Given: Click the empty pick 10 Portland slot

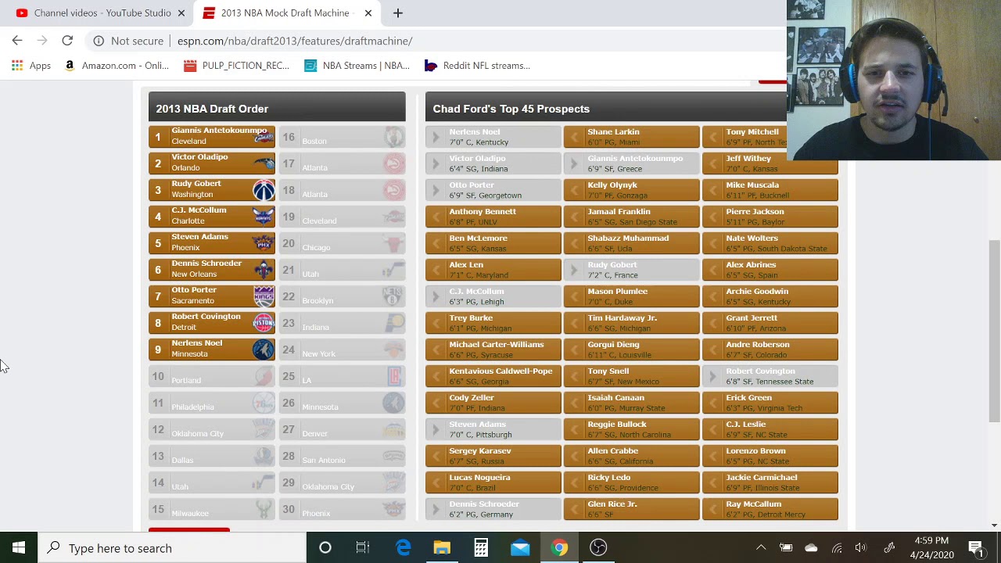Looking at the screenshot, I should point(212,376).
